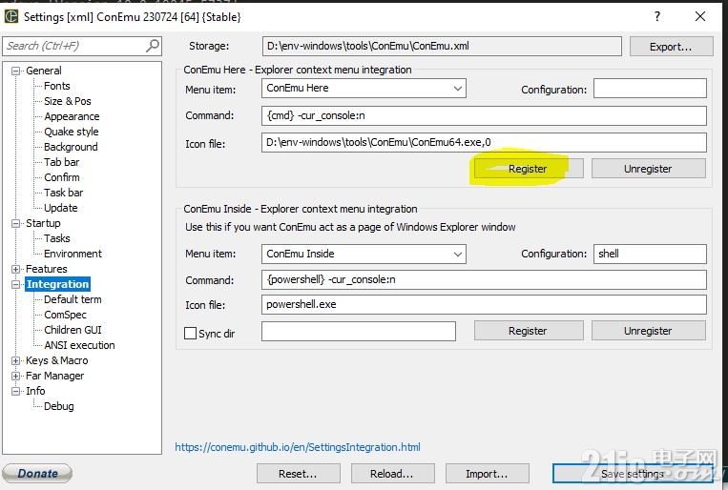The width and height of the screenshot is (728, 490).
Task: Select the Info tree item
Action: point(35,391)
